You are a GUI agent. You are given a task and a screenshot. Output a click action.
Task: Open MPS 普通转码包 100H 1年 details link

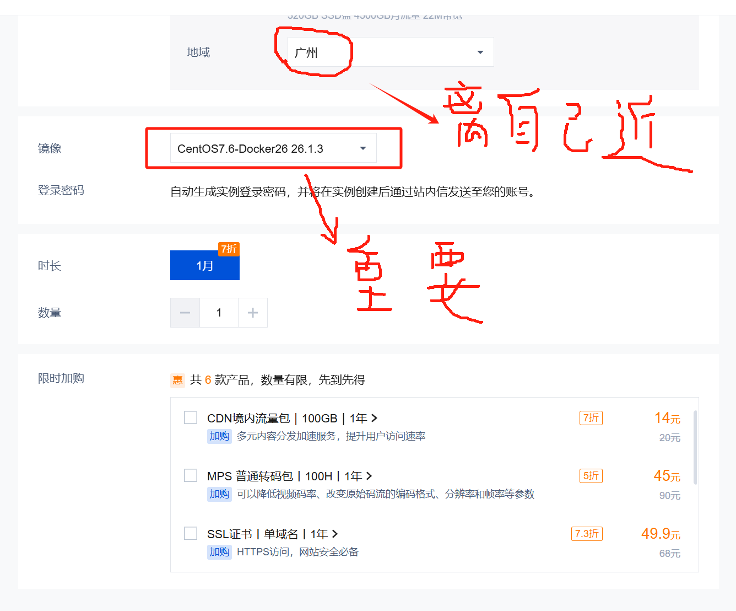click(290, 476)
